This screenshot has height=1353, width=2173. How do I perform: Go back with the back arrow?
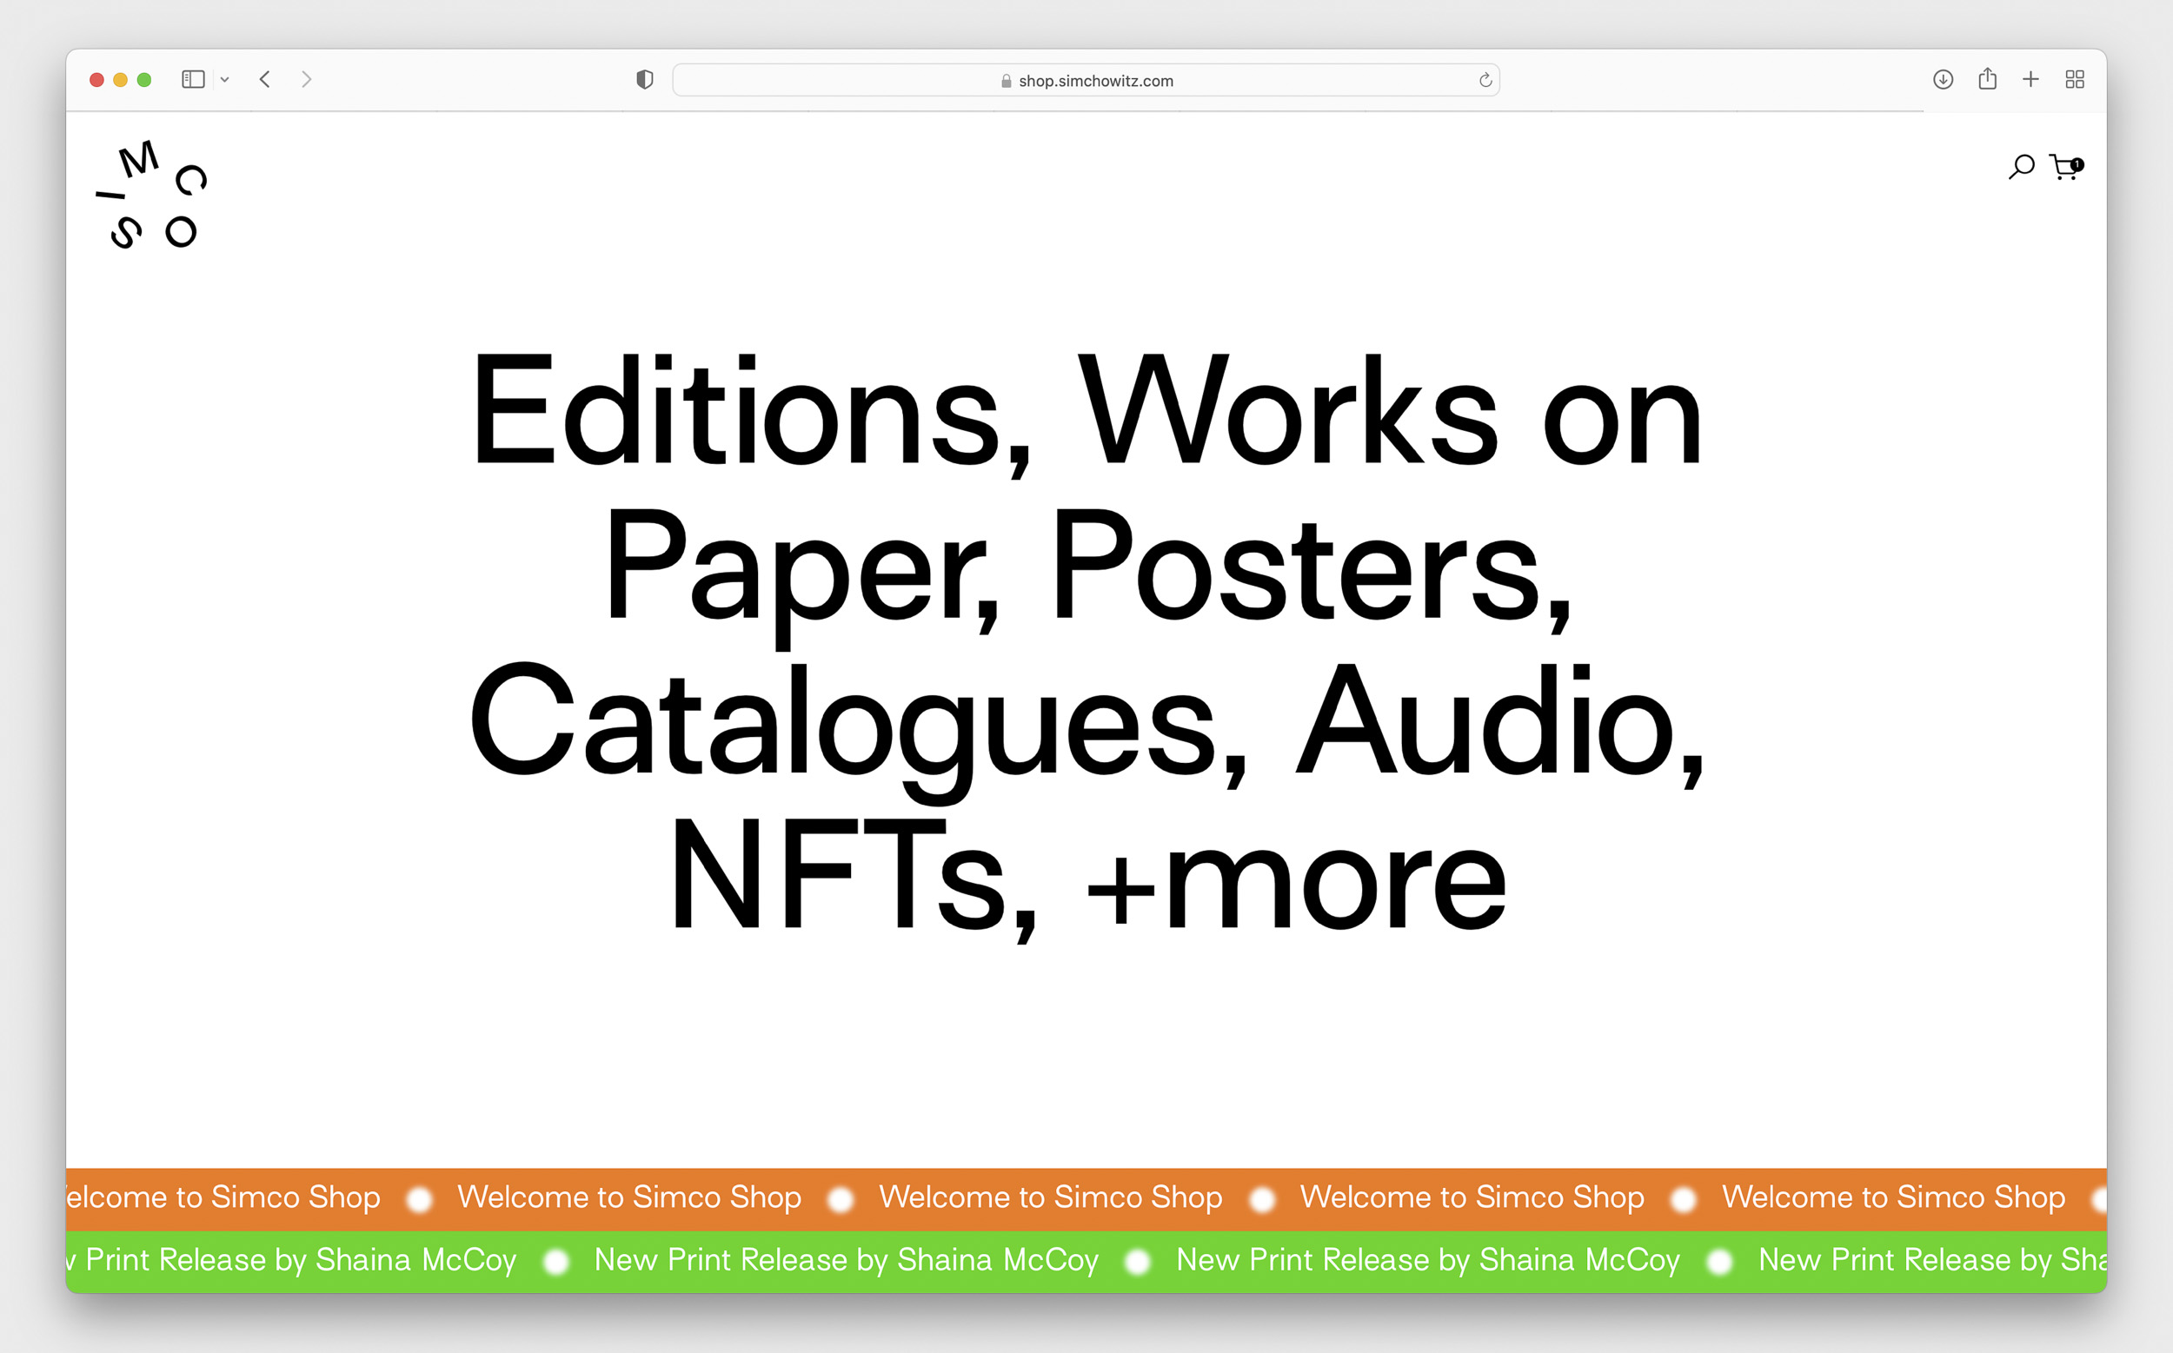click(x=265, y=80)
